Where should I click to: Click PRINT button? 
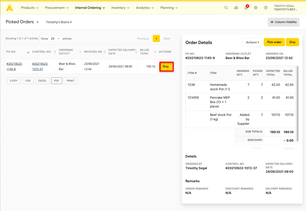[x=70, y=81]
